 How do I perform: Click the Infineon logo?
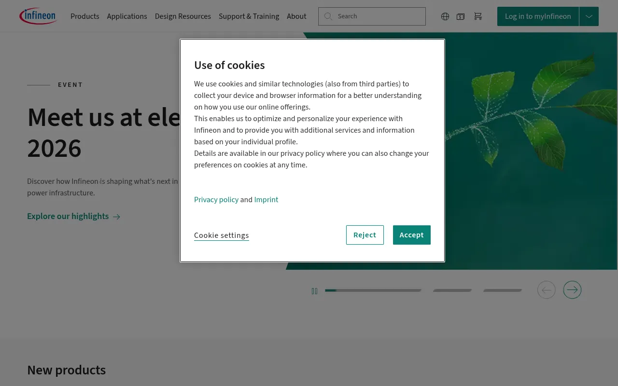tap(38, 16)
